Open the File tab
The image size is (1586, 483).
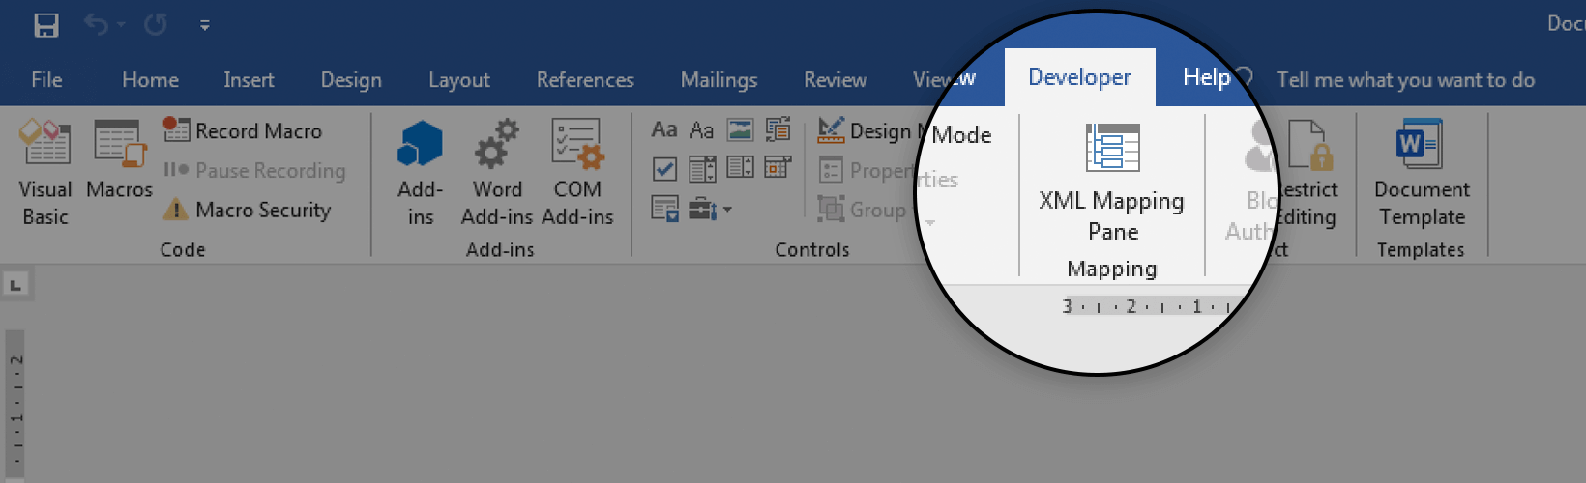46,80
